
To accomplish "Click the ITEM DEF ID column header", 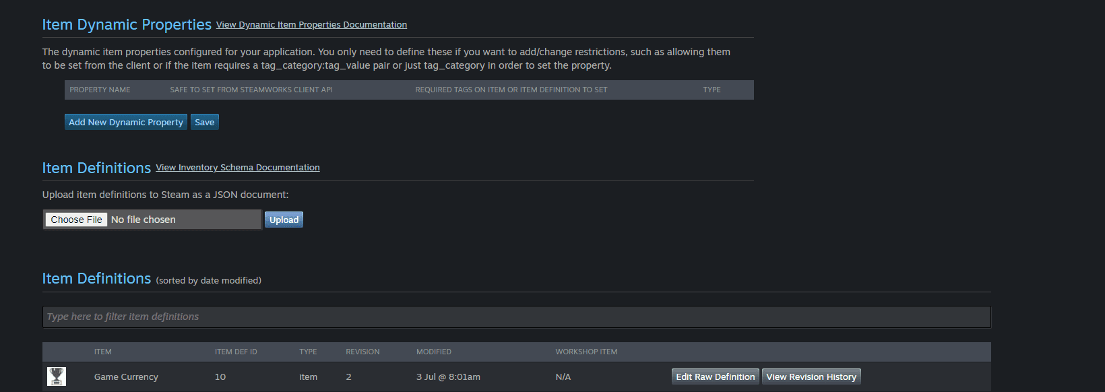I will 236,352.
